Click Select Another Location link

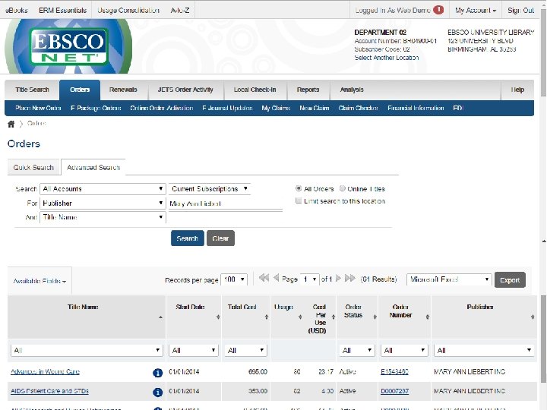pos(387,58)
